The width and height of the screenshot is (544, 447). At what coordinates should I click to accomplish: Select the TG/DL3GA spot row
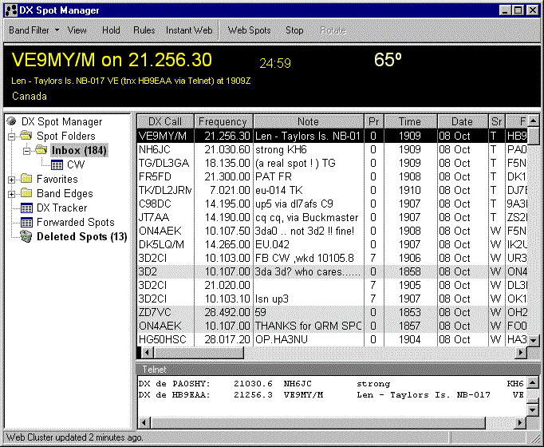pos(332,163)
